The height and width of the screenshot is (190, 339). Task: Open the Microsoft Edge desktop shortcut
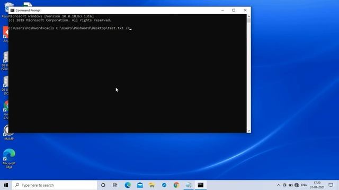9,158
